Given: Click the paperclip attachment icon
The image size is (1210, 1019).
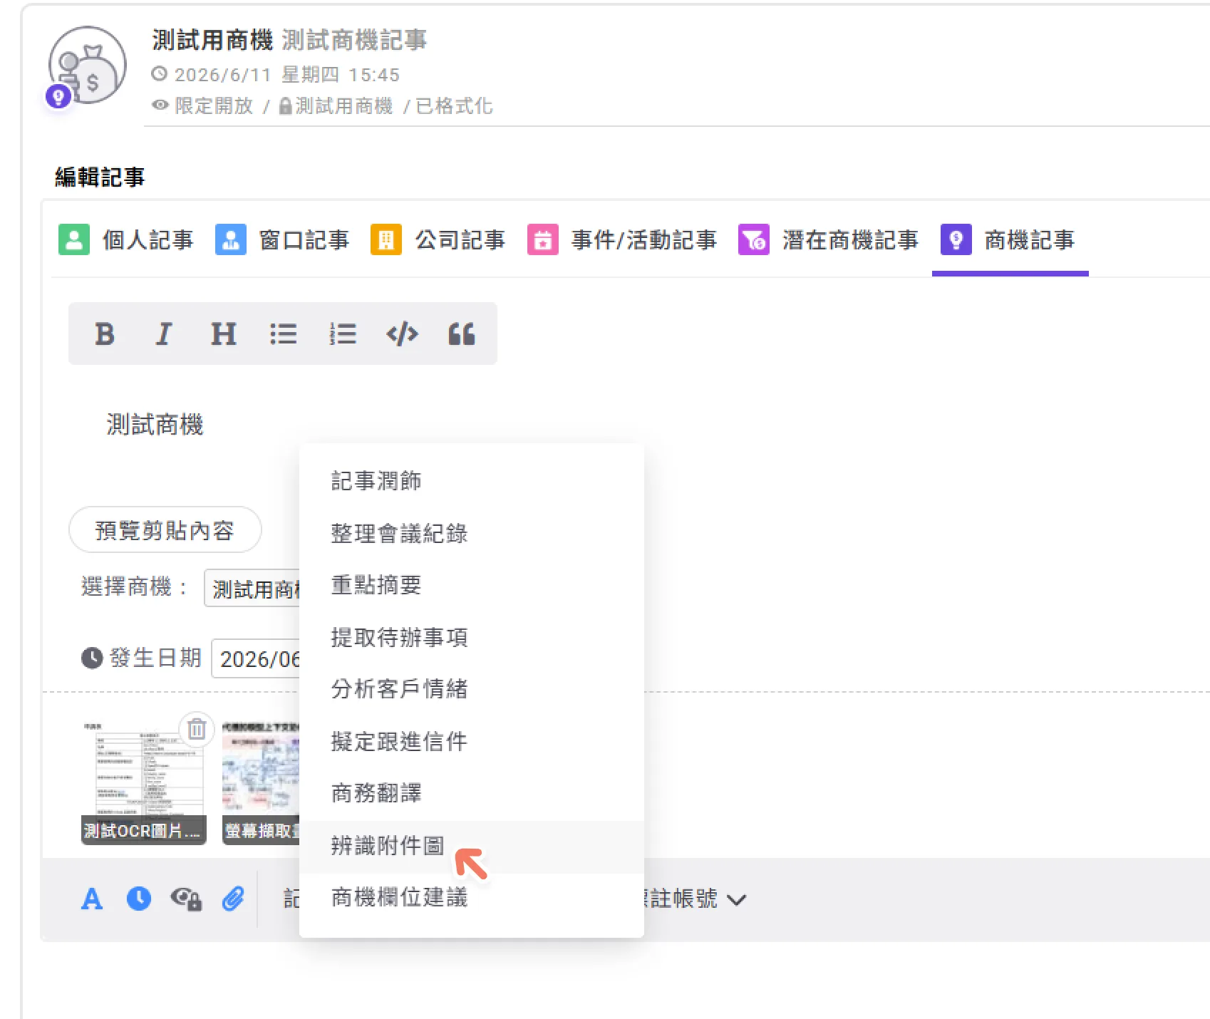Looking at the screenshot, I should [x=233, y=899].
